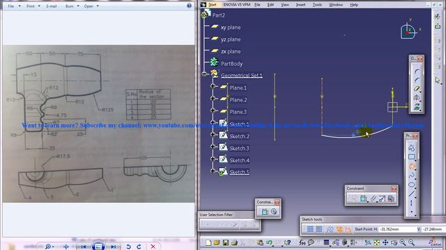
Task: Click the Mirror tool in Operation toolbar
Action: point(417,98)
